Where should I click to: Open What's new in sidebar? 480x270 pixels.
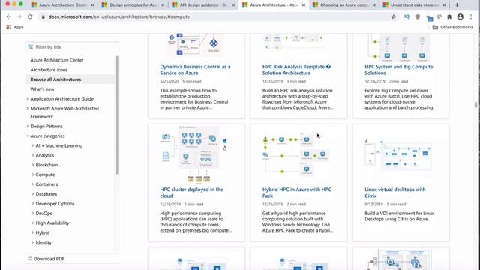(42, 89)
